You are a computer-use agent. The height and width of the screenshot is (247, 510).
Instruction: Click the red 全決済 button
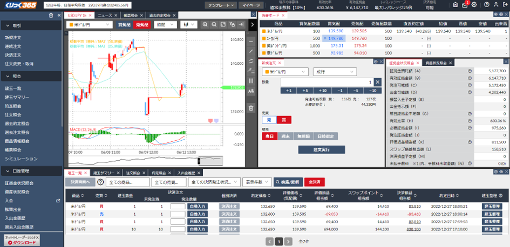pyautogui.click(x=315, y=182)
